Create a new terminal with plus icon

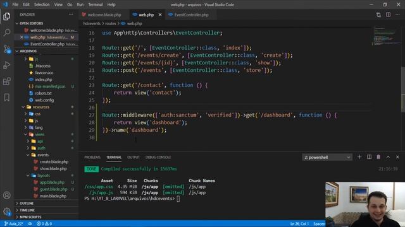click(359, 157)
